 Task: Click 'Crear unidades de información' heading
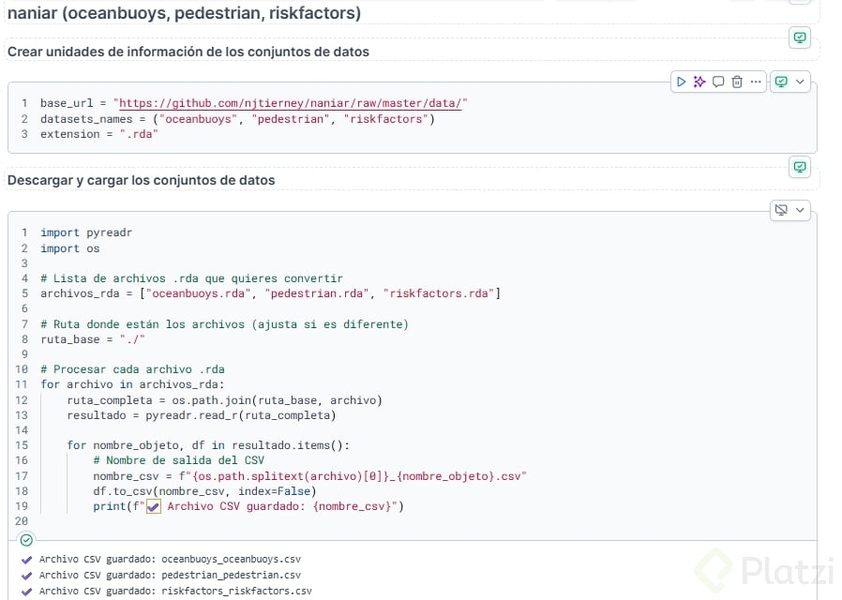point(188,52)
